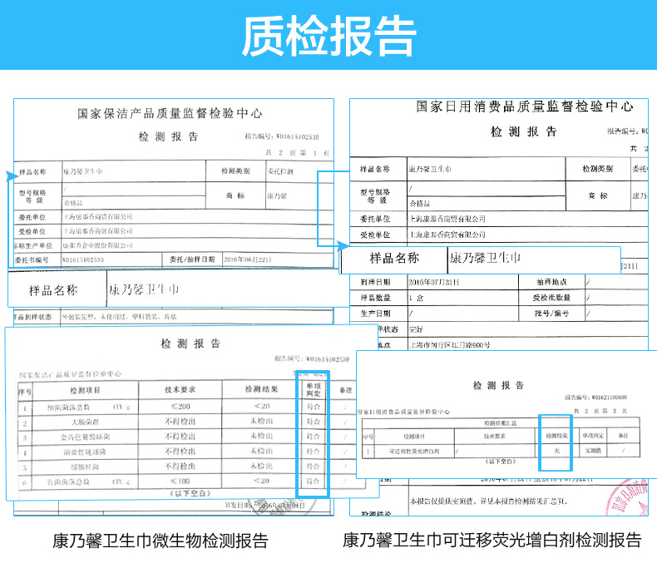Click the '检测结果汇总' table heading

[501, 423]
